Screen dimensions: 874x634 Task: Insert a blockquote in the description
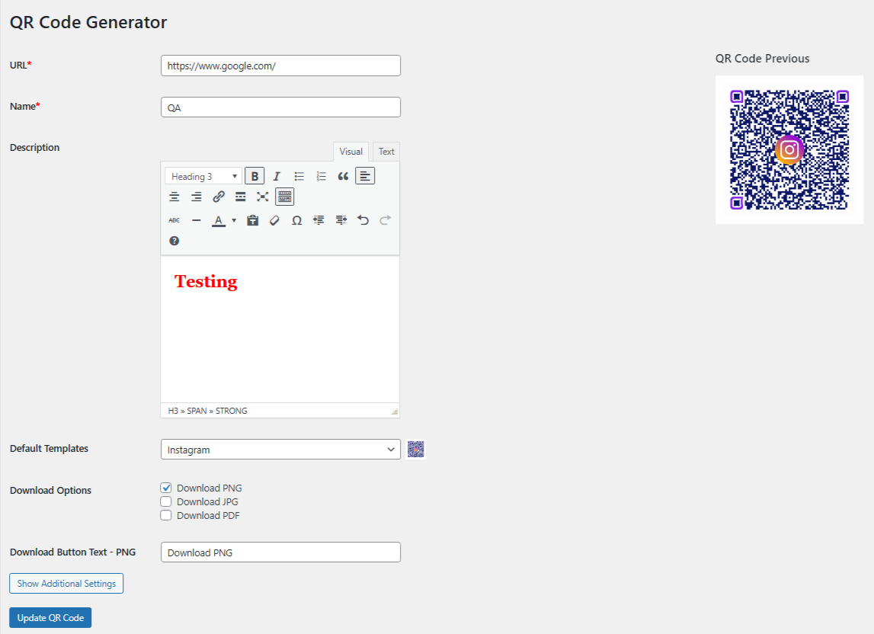pos(343,176)
